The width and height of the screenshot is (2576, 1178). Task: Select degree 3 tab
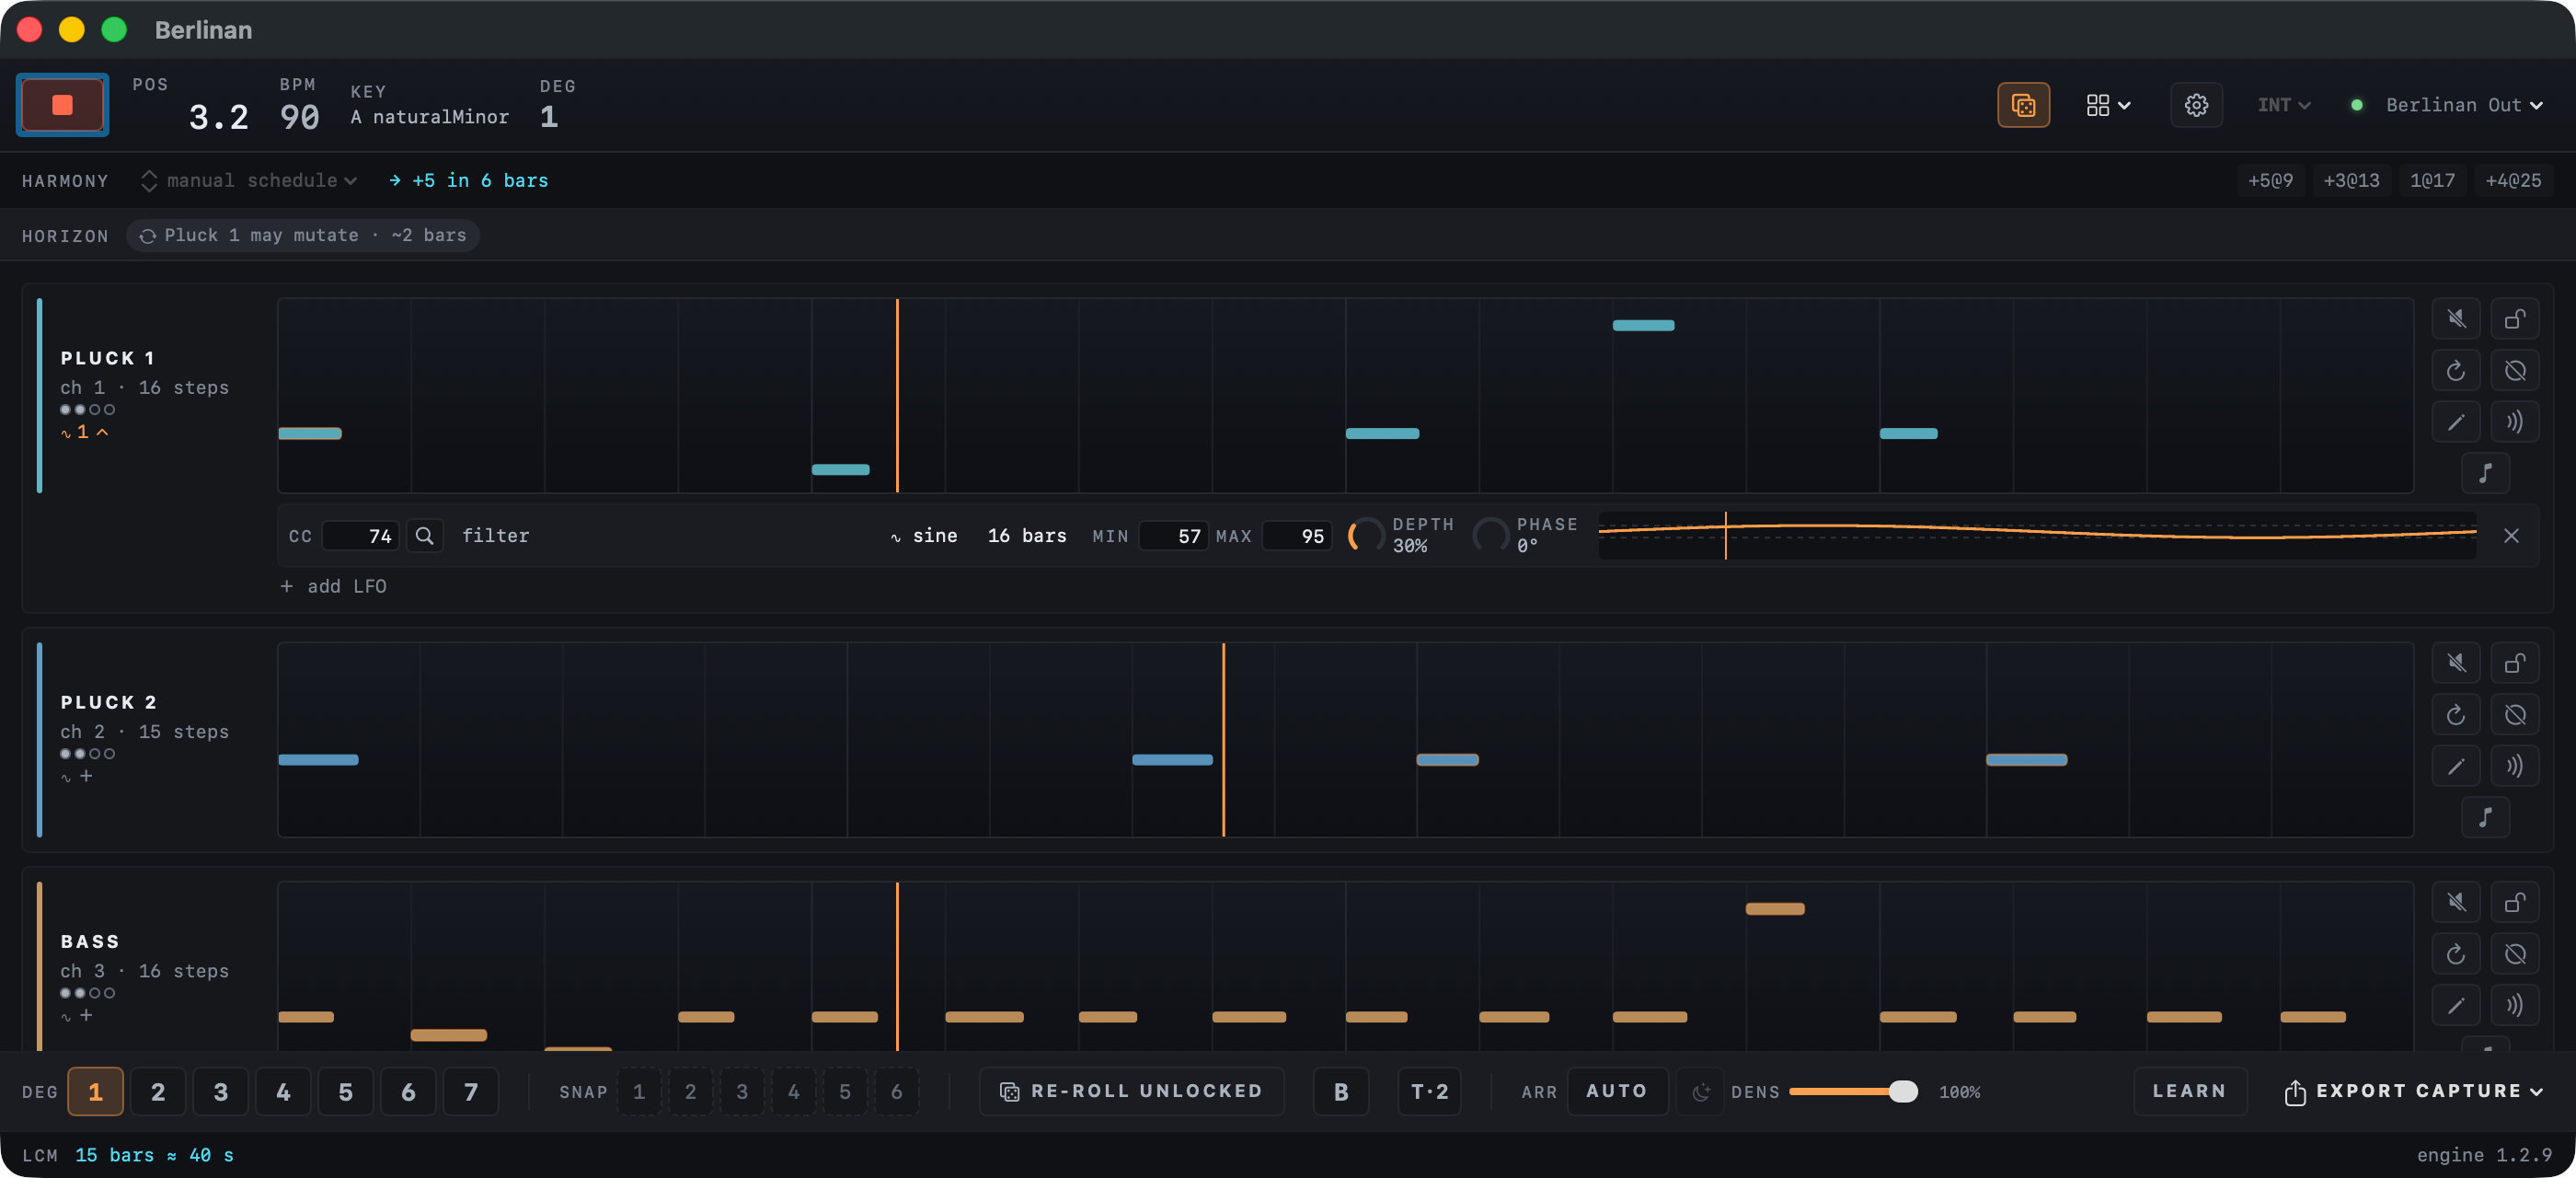click(x=220, y=1092)
